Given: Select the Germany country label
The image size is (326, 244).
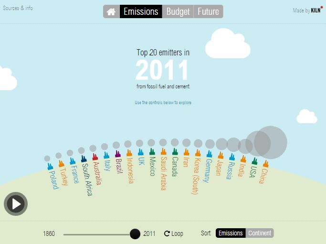Looking at the screenshot, I should (207, 171).
